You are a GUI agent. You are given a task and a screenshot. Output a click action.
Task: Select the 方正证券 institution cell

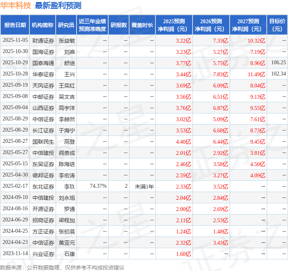[43, 232]
